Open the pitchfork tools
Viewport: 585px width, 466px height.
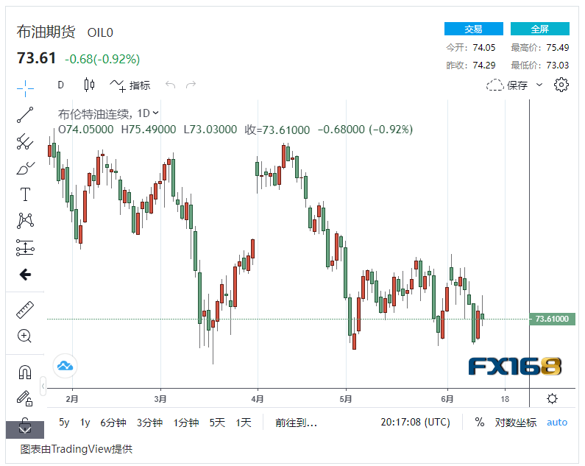point(25,141)
